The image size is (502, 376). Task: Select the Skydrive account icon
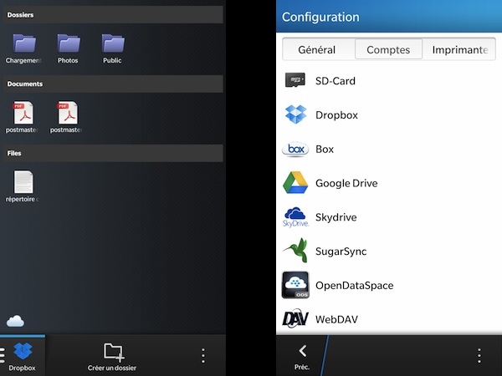[295, 216]
